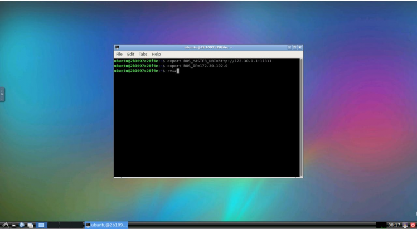This screenshot has width=417, height=229.
Task: Launch the web browser globe icon
Action: 22,225
